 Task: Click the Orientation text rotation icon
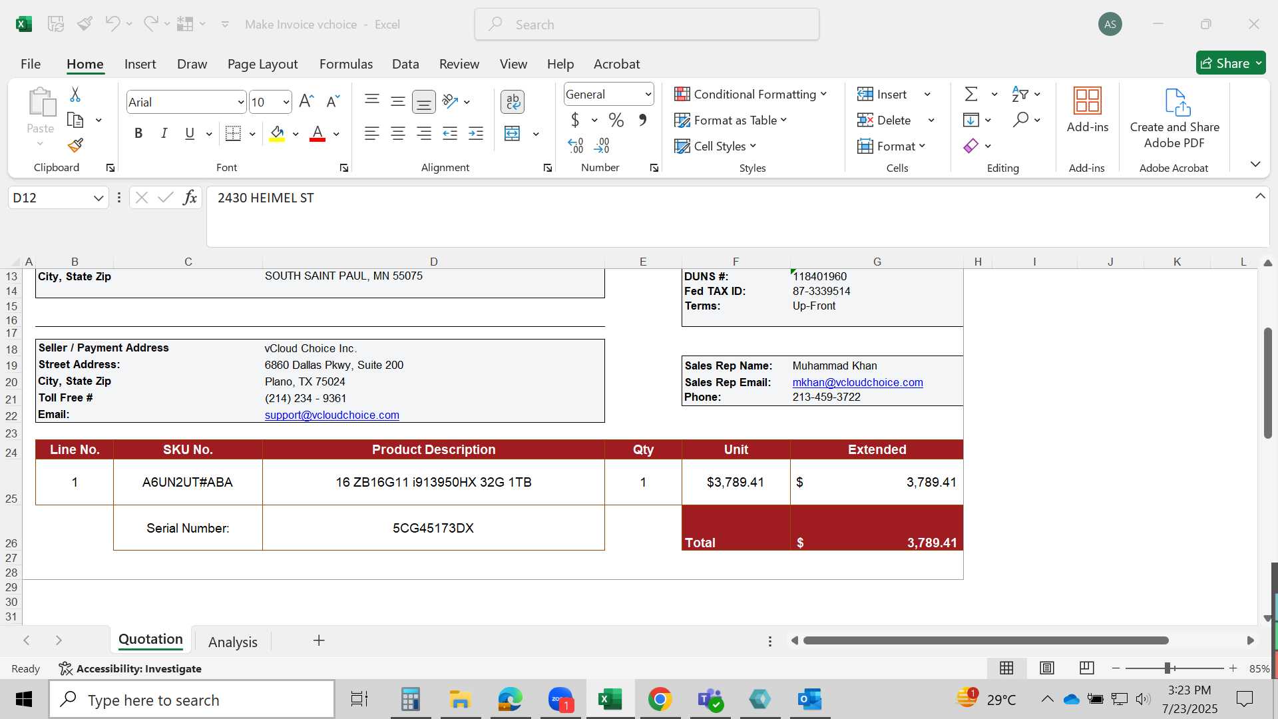pos(451,101)
